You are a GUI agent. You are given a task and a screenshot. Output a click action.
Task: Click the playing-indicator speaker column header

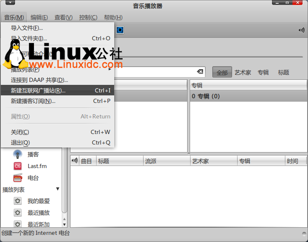coord(75,161)
